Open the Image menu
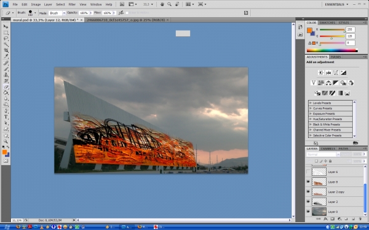The image size is (369, 230). pyautogui.click(x=36, y=4)
